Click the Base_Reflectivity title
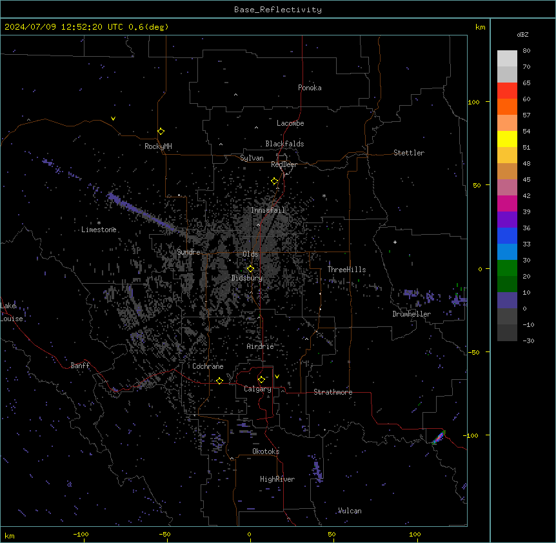 tap(278, 10)
